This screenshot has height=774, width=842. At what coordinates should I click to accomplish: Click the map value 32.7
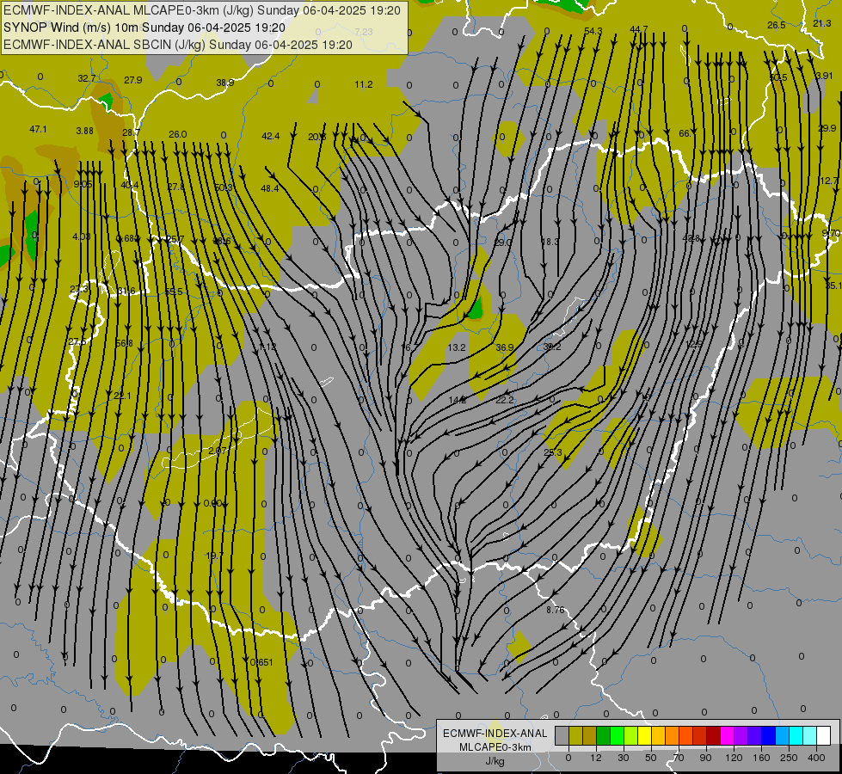coord(87,78)
